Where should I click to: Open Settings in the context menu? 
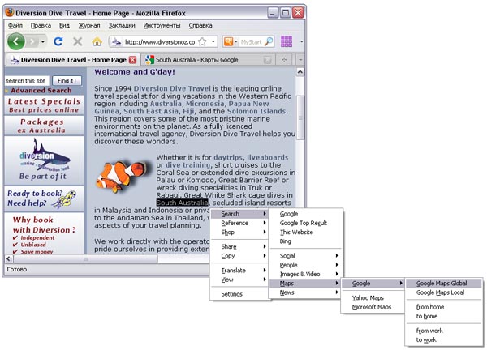pyautogui.click(x=239, y=294)
